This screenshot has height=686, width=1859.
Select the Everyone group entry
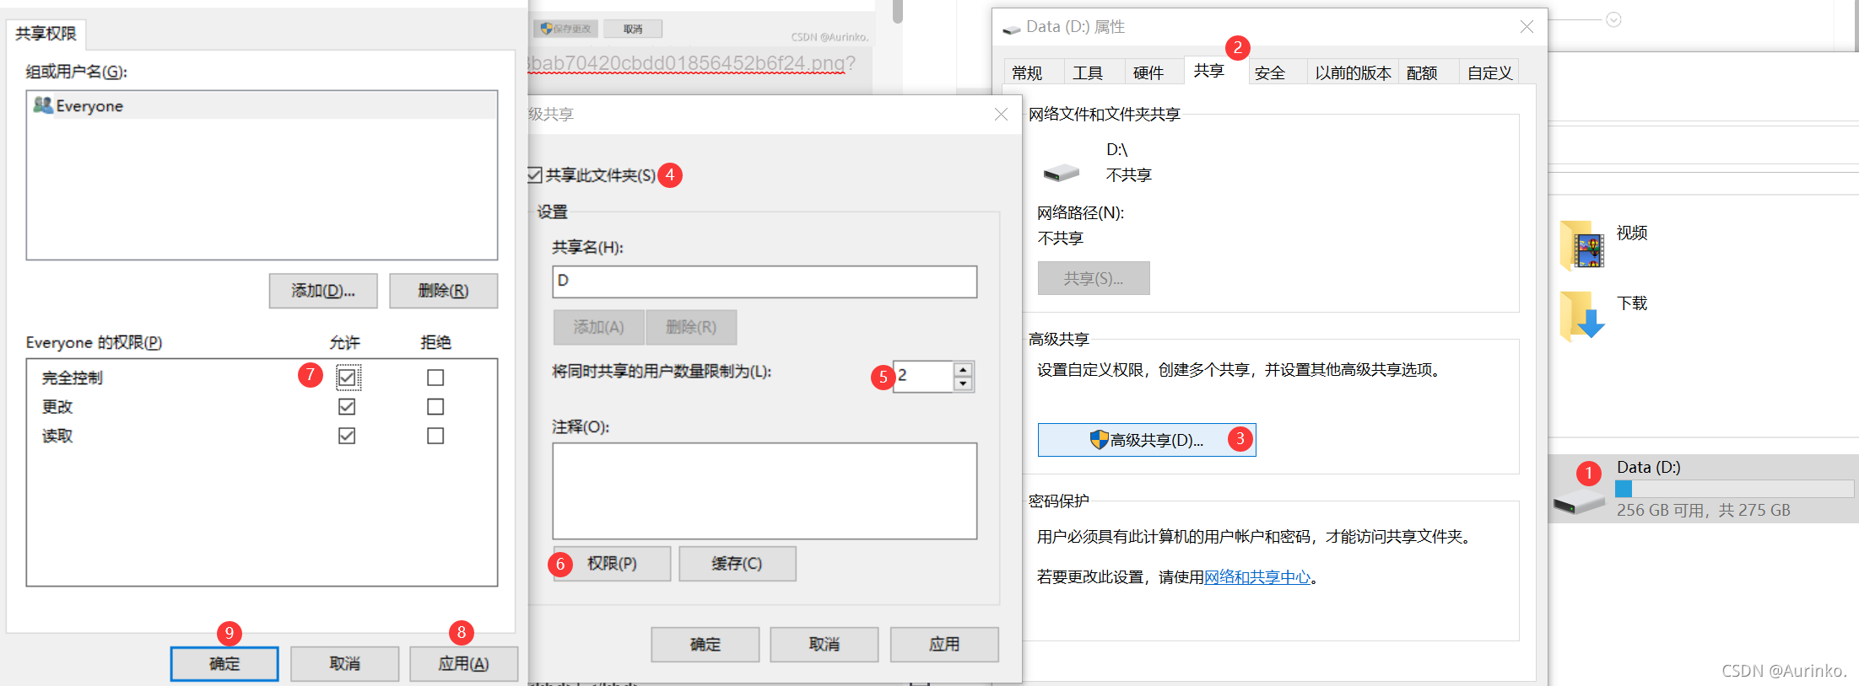[262, 105]
